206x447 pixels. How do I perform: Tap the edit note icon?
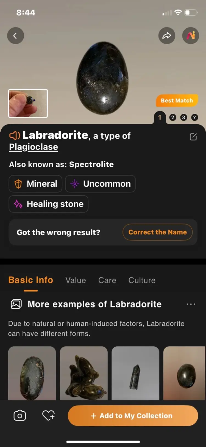[x=193, y=137]
